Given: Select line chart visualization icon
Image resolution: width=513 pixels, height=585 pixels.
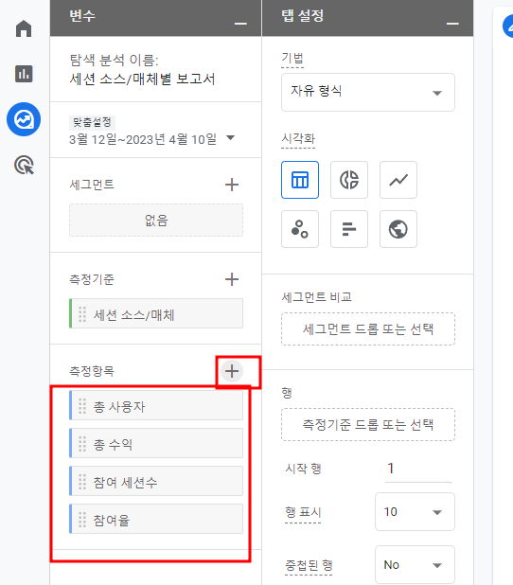Looking at the screenshot, I should (398, 180).
